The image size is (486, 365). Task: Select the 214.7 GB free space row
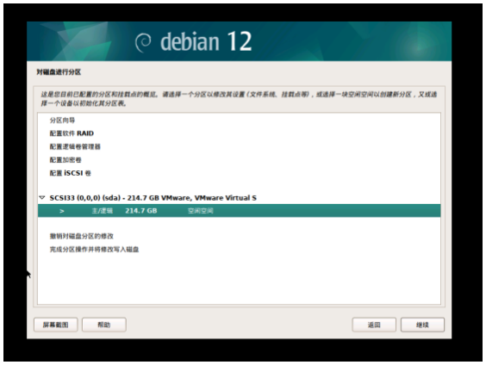pos(239,211)
